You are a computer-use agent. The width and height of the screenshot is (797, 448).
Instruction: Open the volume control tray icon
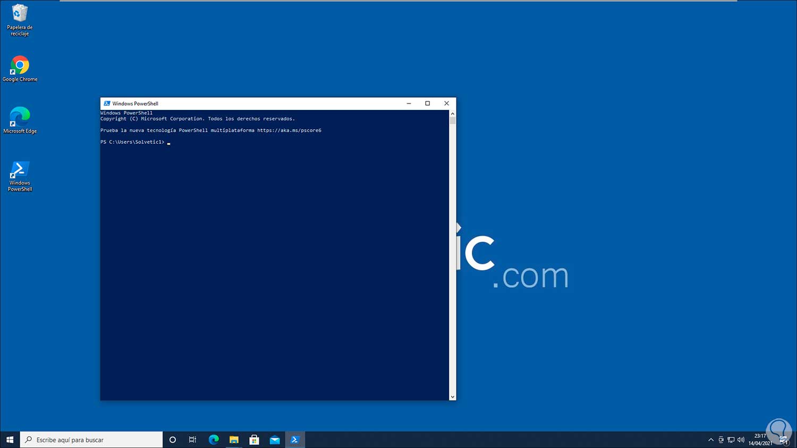coord(741,440)
